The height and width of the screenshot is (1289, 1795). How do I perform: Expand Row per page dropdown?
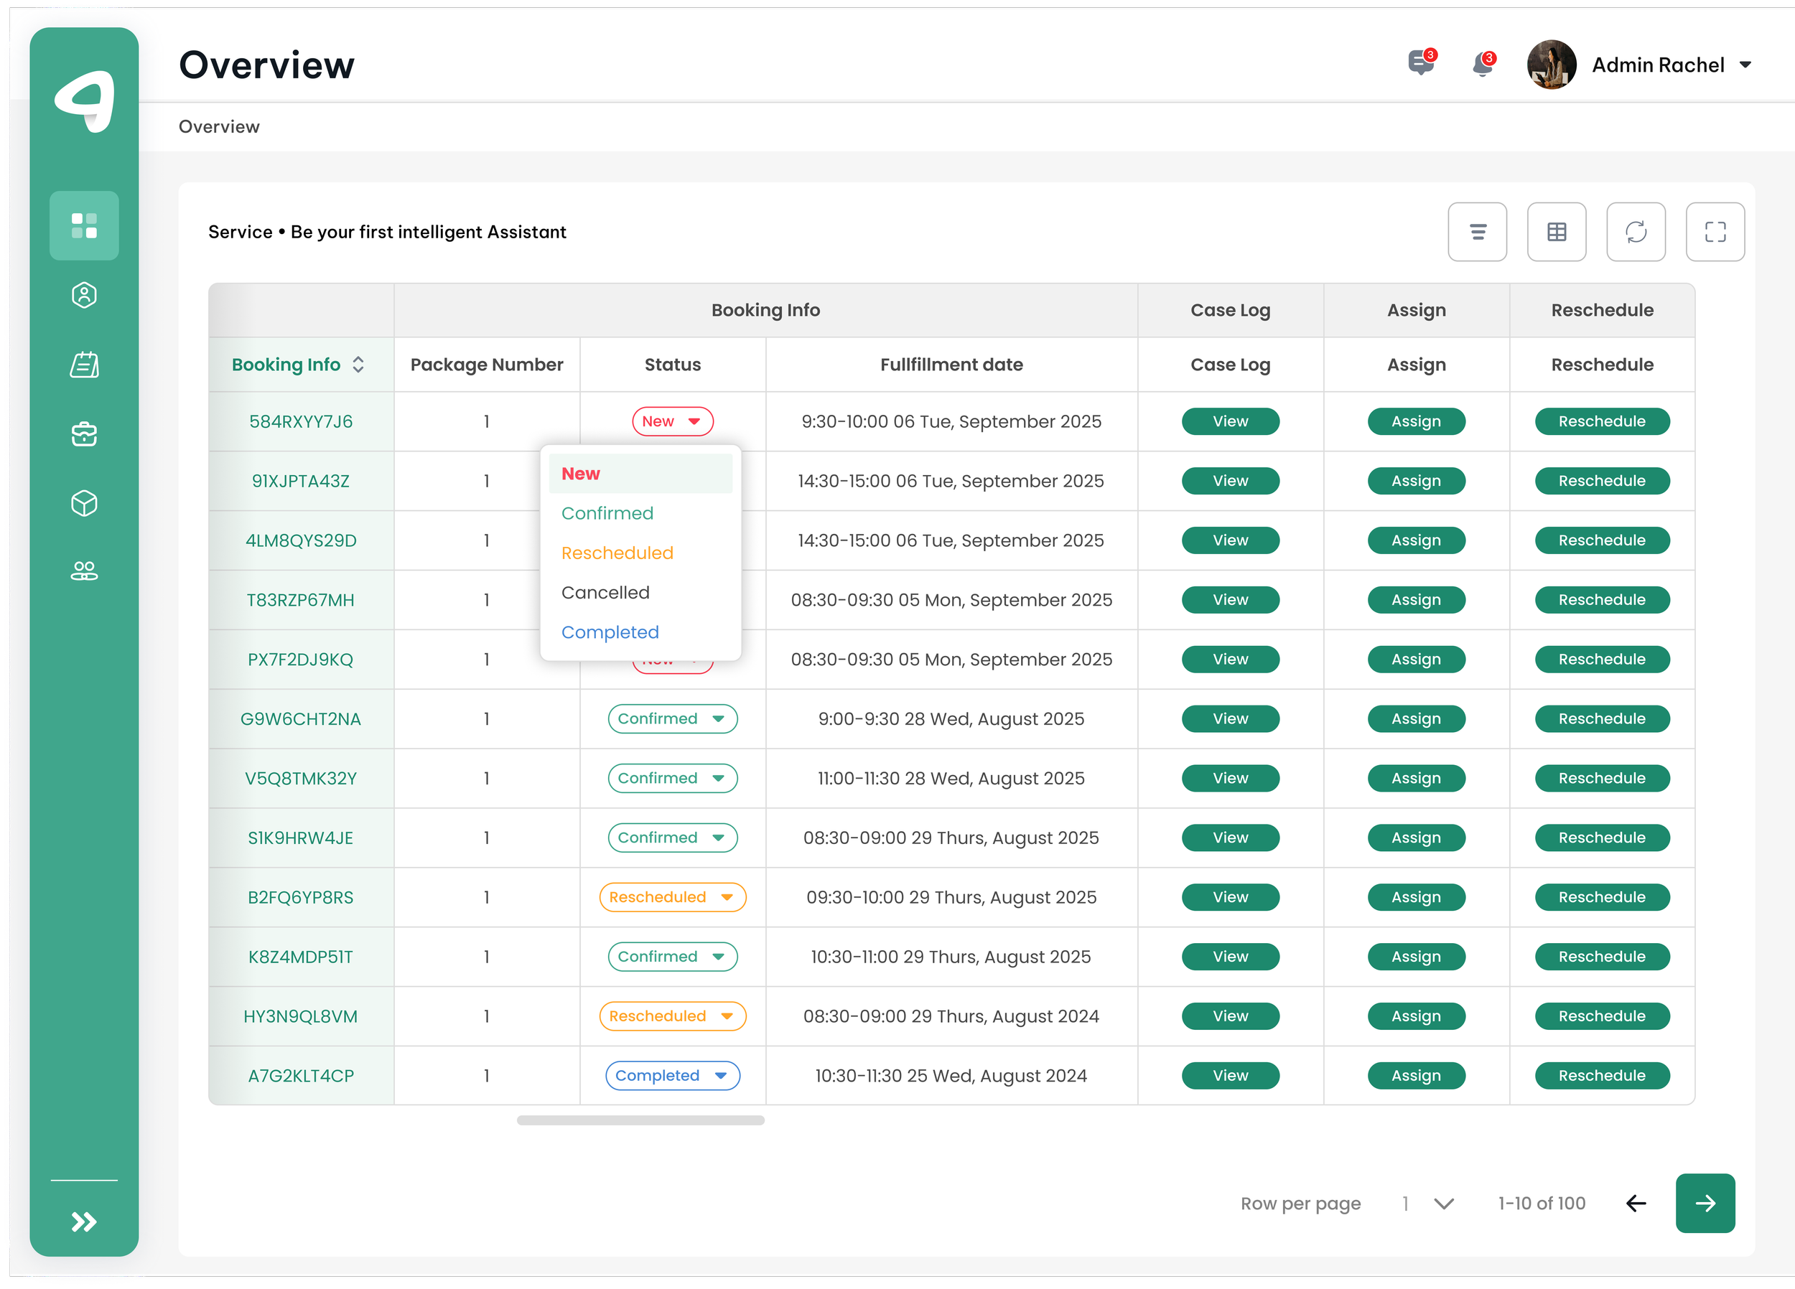1444,1204
